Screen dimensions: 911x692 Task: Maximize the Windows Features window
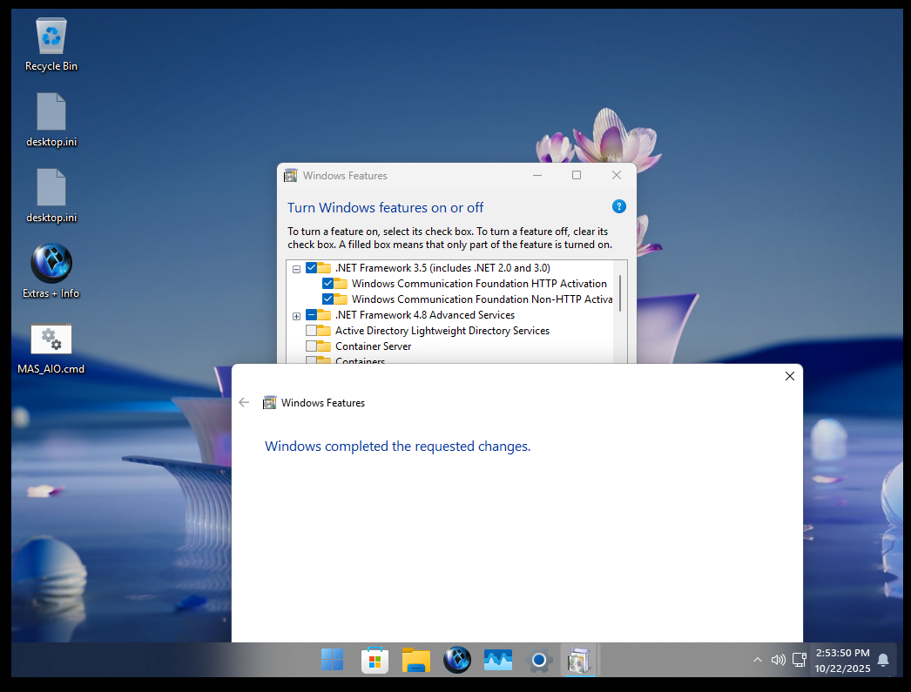(577, 175)
